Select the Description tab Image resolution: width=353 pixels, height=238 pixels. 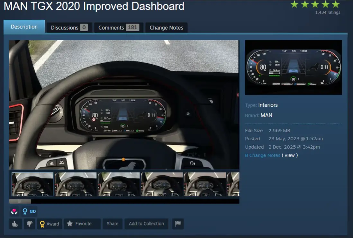point(24,27)
